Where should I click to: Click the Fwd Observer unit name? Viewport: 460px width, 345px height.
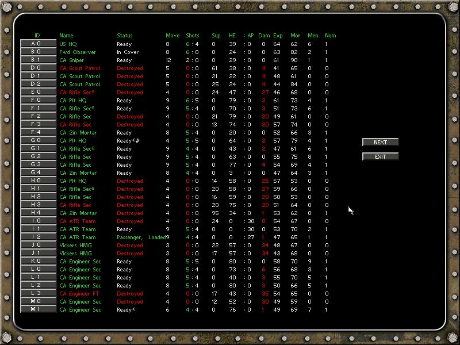click(x=78, y=52)
